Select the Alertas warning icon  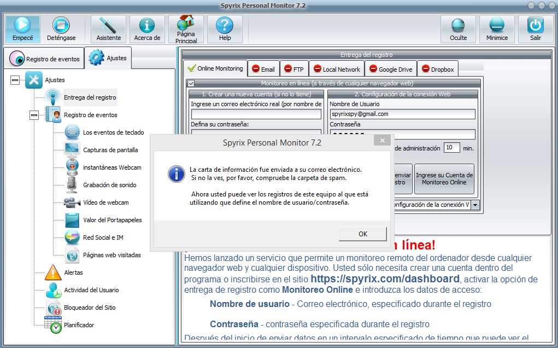point(53,272)
